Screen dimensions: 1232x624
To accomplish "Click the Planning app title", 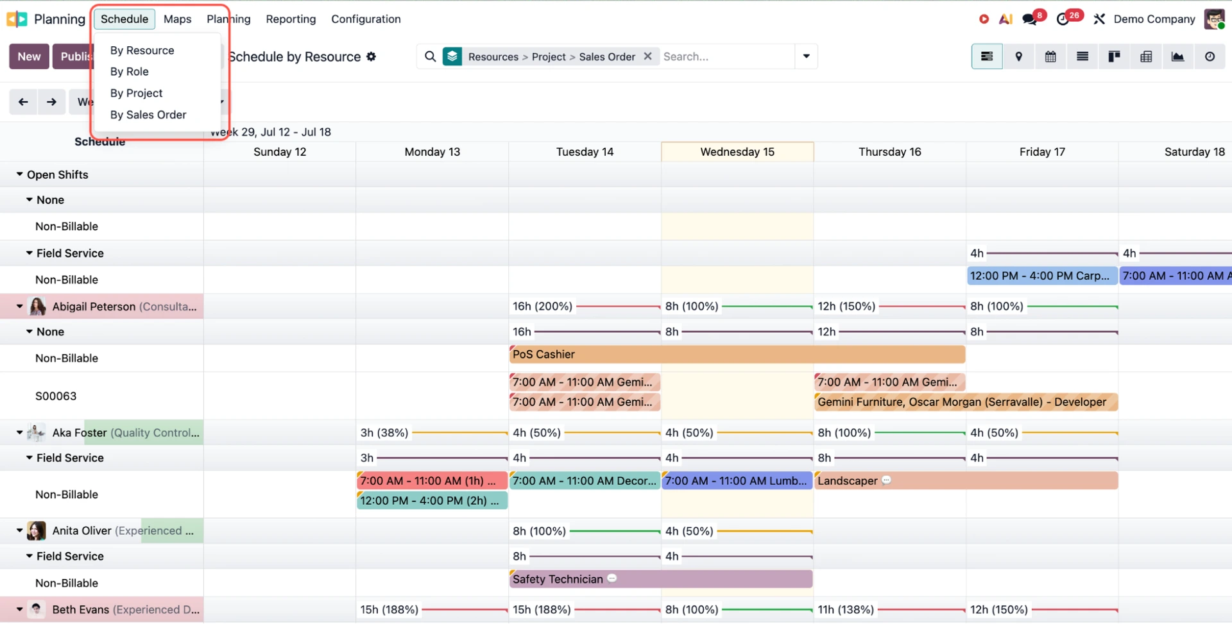I will click(59, 19).
